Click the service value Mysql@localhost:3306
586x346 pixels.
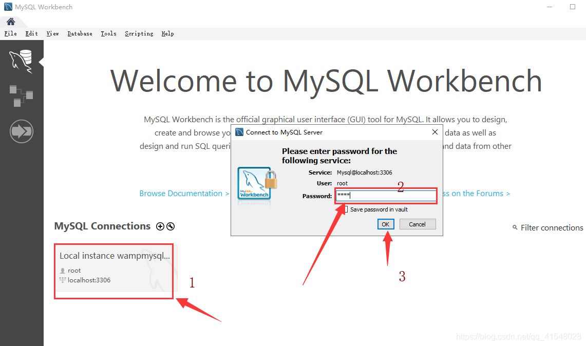(x=364, y=172)
